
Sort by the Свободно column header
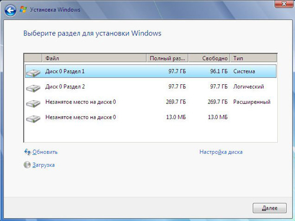209,58
